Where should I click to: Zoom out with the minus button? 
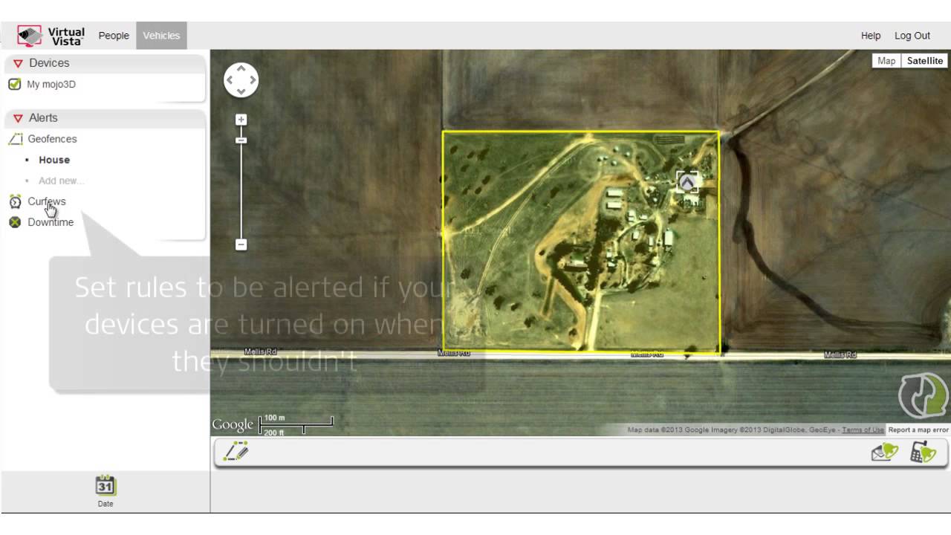pyautogui.click(x=241, y=244)
